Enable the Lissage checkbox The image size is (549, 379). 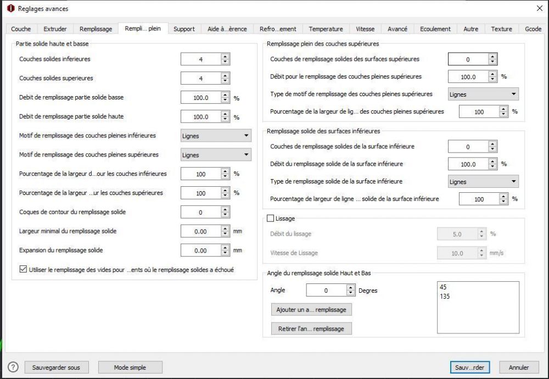270,218
